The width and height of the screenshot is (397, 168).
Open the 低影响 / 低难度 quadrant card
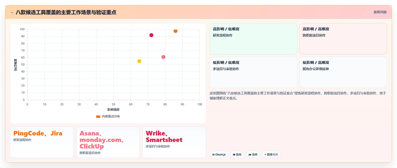click(253, 72)
